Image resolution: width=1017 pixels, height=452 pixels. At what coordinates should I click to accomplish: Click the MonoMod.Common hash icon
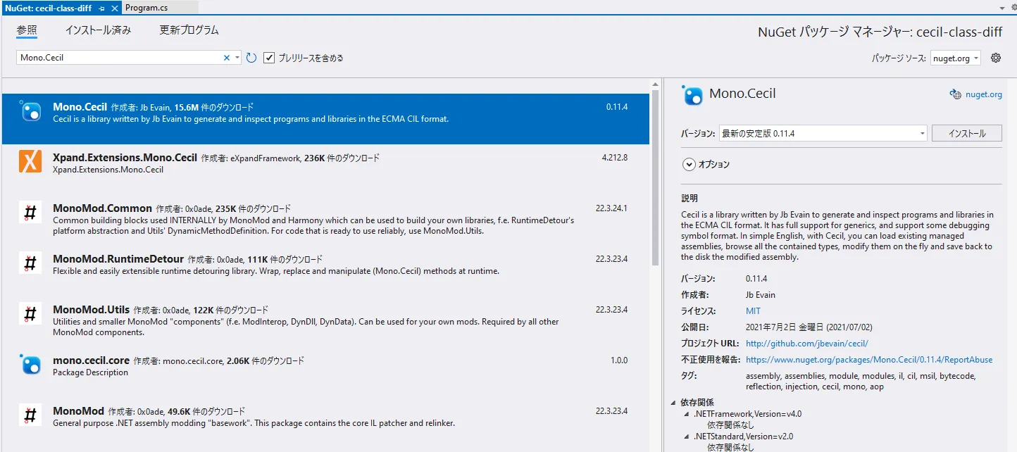click(29, 212)
